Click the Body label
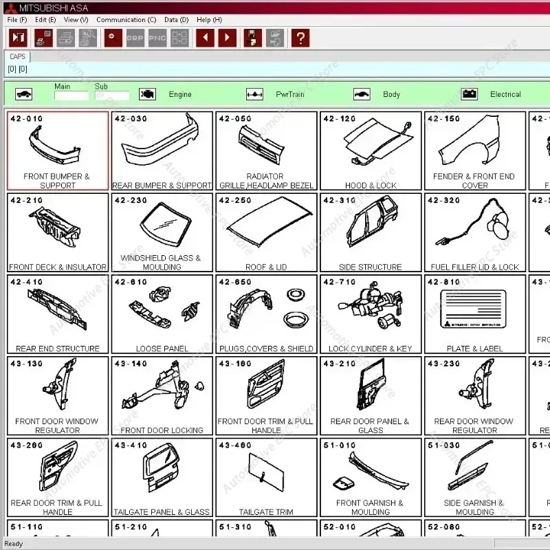The height and width of the screenshot is (550, 550). tap(391, 94)
